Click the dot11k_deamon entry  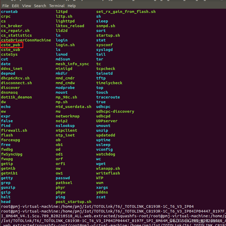pyautogui.click(x=16, y=97)
